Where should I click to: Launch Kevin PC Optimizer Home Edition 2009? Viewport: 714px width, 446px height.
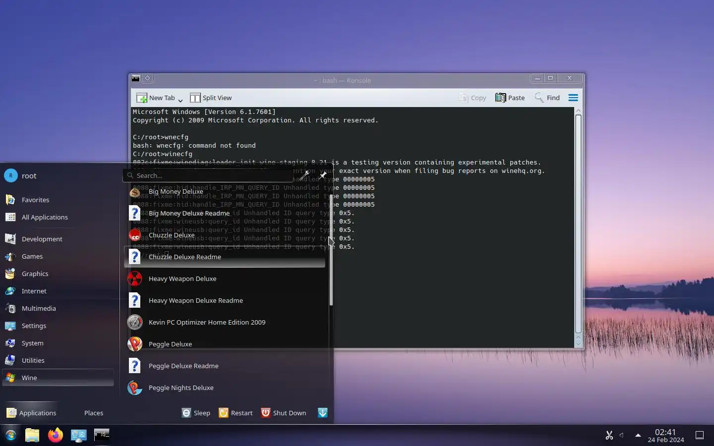[226, 323]
